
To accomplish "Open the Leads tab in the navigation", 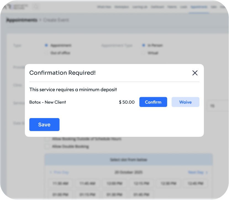I will tap(183, 7).
